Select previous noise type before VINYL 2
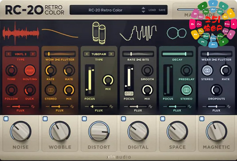This screenshot has width=237, height=161. tap(8, 54)
